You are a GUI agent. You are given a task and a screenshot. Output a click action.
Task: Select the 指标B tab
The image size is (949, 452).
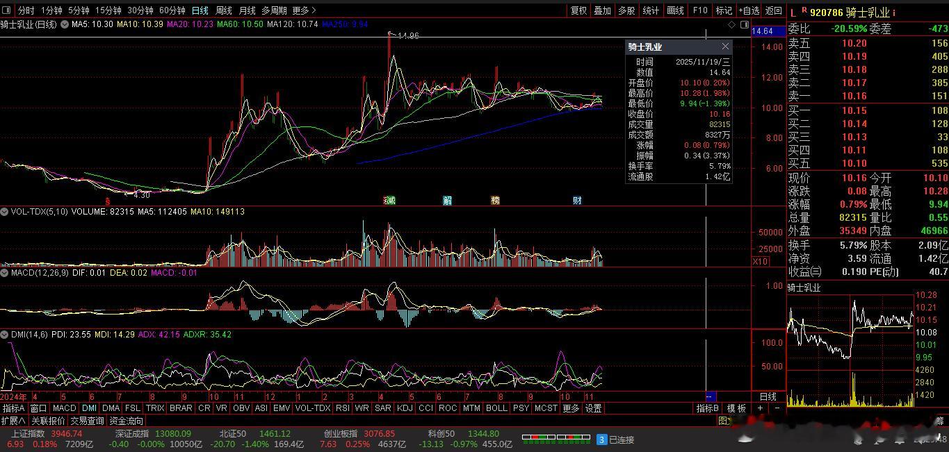[x=708, y=408]
